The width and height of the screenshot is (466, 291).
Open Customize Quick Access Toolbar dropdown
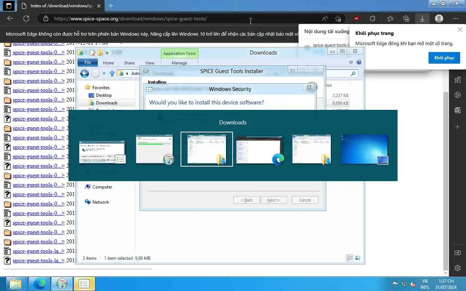point(107,53)
